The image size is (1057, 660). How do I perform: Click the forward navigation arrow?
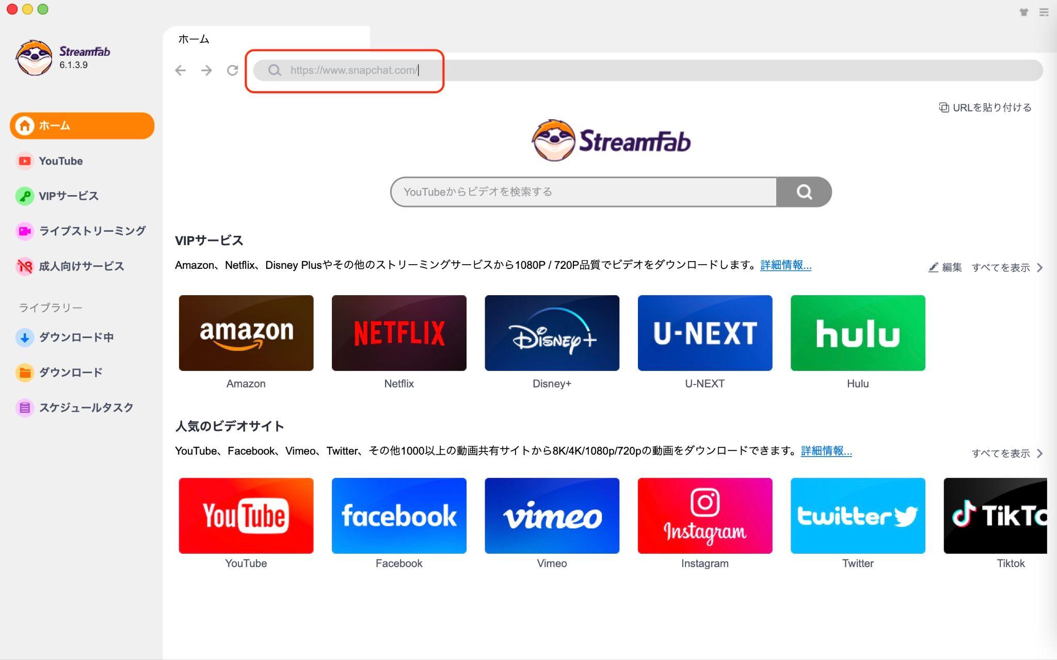206,70
